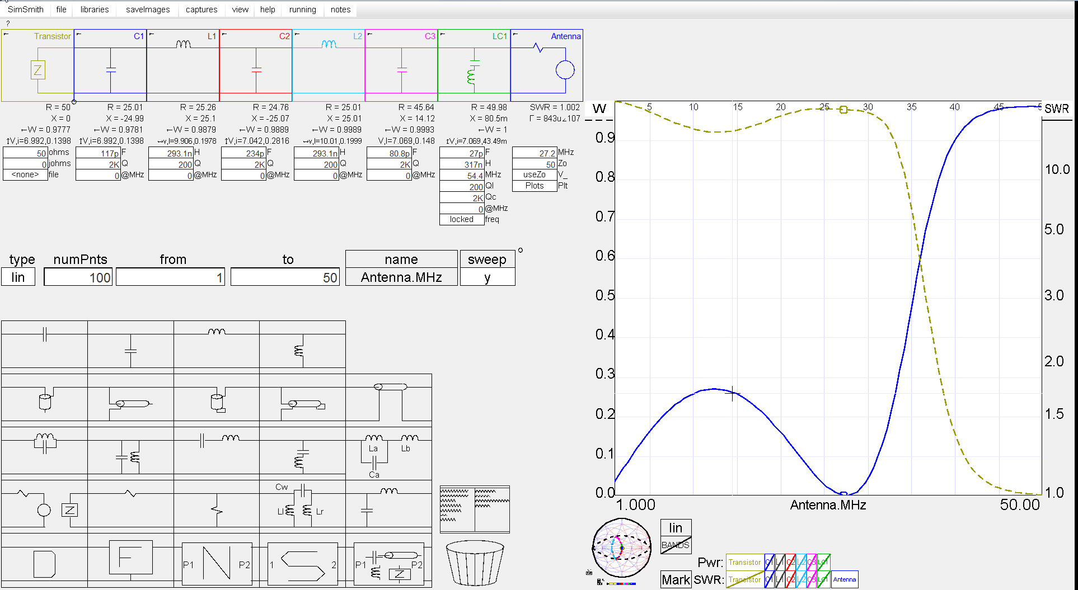Screen dimensions: 1078x590
Task: Click the Mark button near the Smith chart
Action: pos(676,580)
